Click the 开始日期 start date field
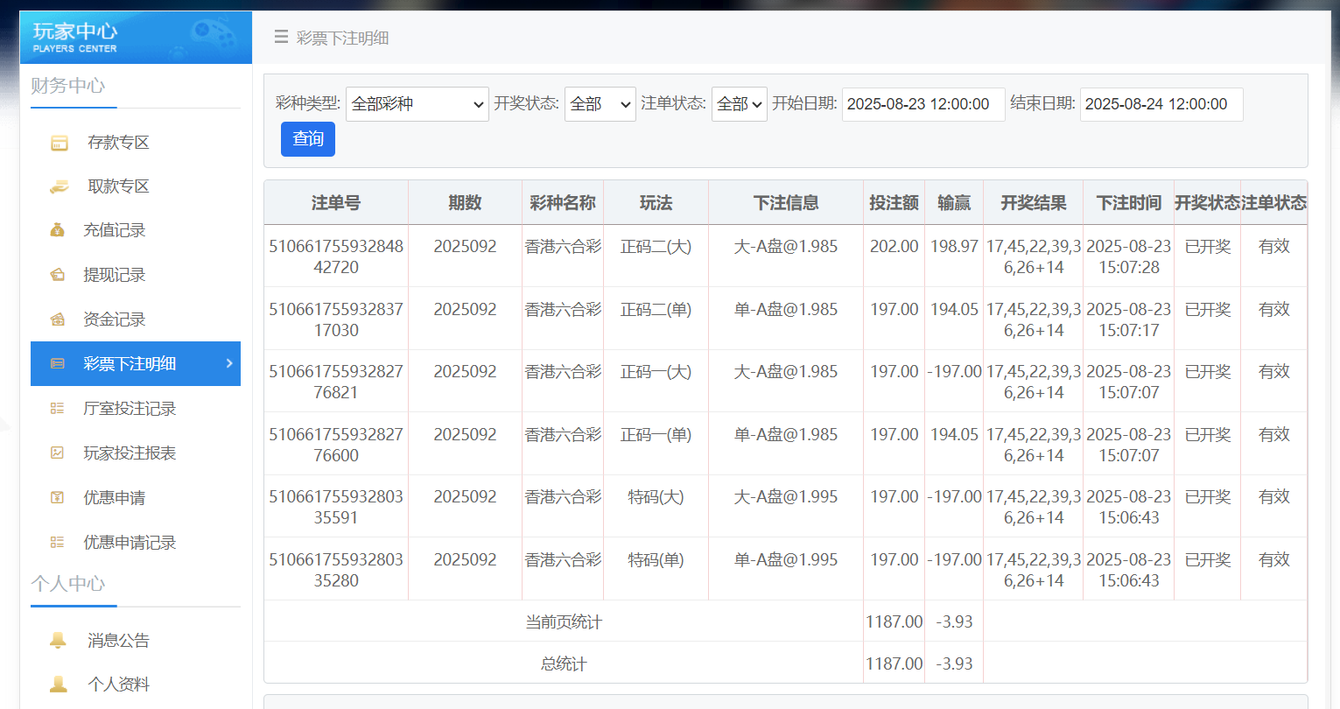Screen dimensions: 1340x709 (923, 103)
